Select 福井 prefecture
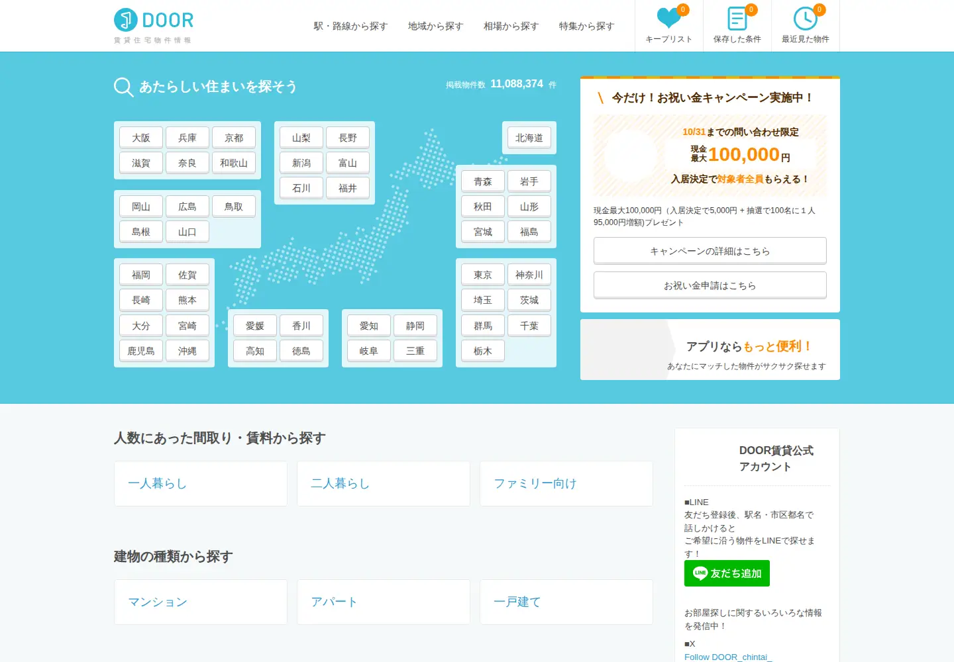The width and height of the screenshot is (954, 662). (x=348, y=188)
